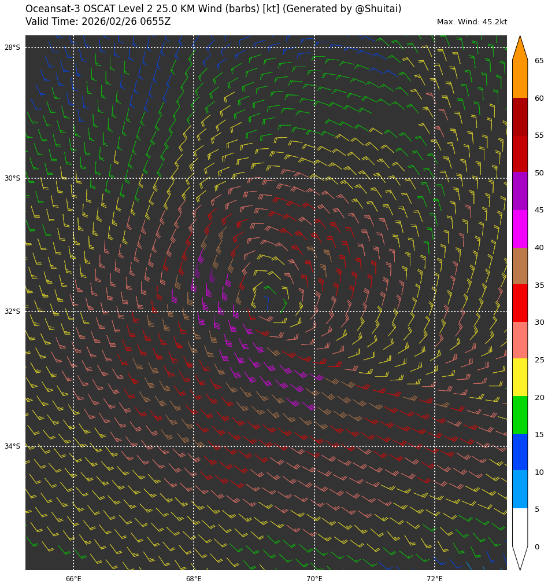Click the orange 60-65 kt colorbar segment
Viewport: 548px width, 587px height.
pyautogui.click(x=520, y=79)
